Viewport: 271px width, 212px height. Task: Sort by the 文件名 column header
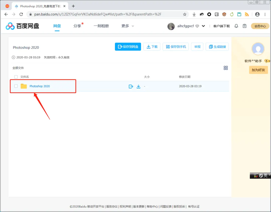tap(25, 77)
